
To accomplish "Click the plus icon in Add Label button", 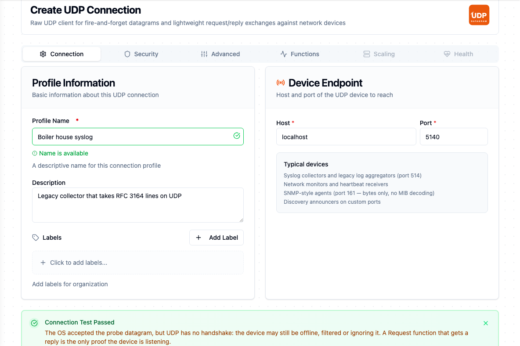I will pos(199,238).
